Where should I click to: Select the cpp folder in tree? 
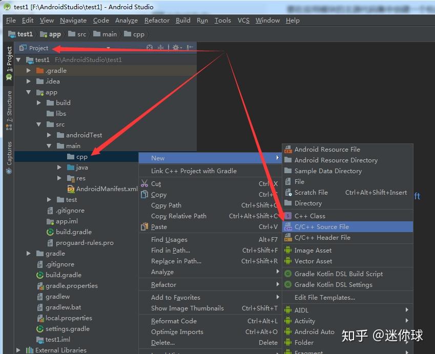(76, 157)
